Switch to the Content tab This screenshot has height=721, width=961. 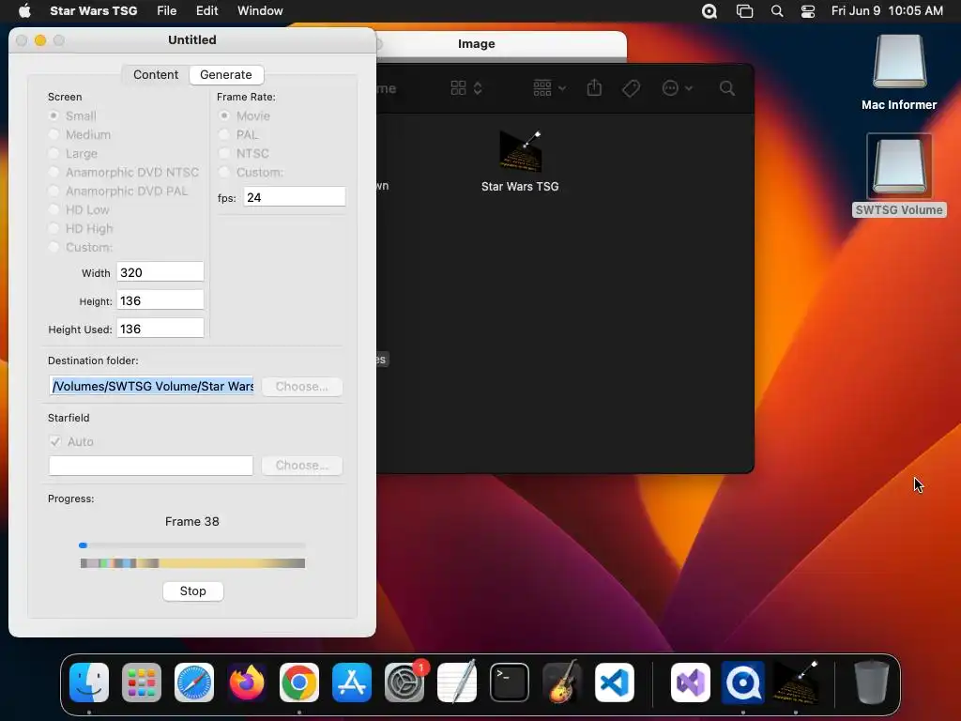(156, 75)
